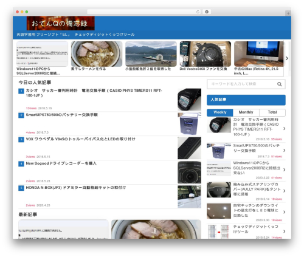The width and height of the screenshot is (304, 257).
Task: Click the 人気記事 sidebar header
Action: point(246,100)
